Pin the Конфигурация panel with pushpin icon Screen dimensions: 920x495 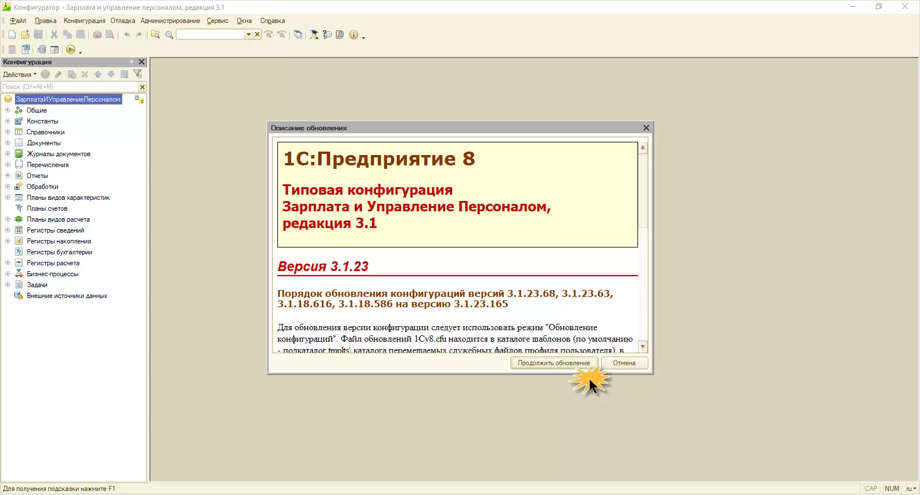pyautogui.click(x=132, y=61)
